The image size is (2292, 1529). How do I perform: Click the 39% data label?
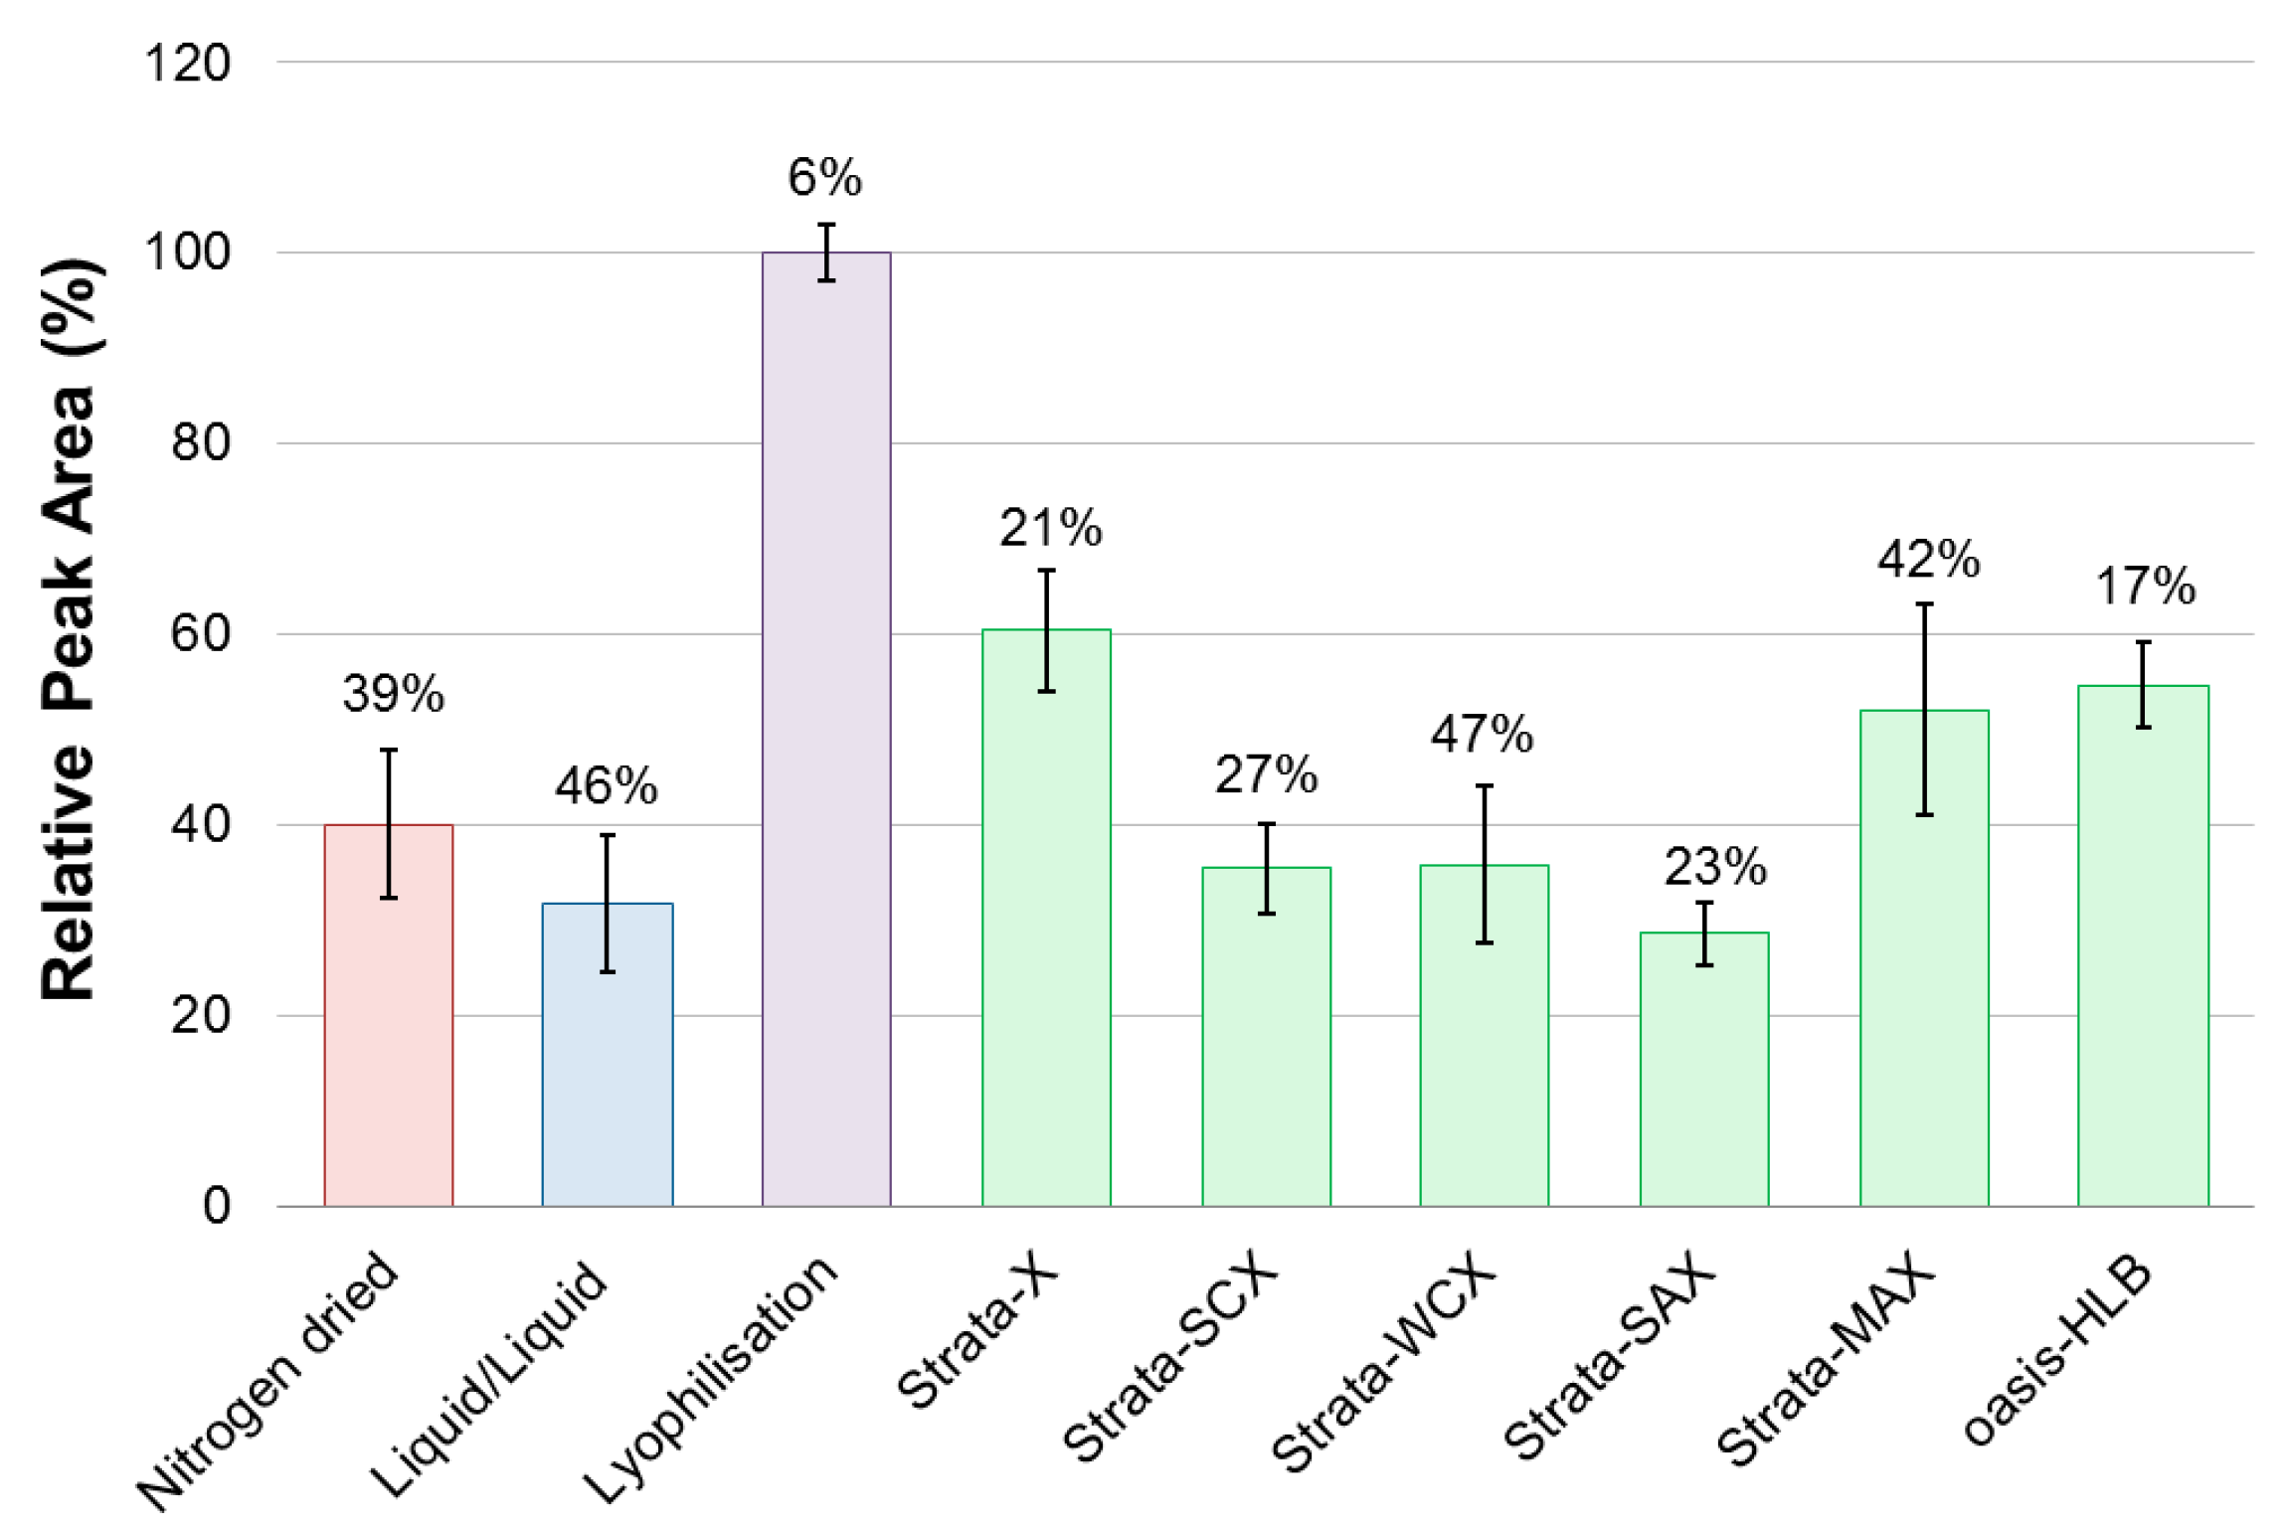point(393,693)
